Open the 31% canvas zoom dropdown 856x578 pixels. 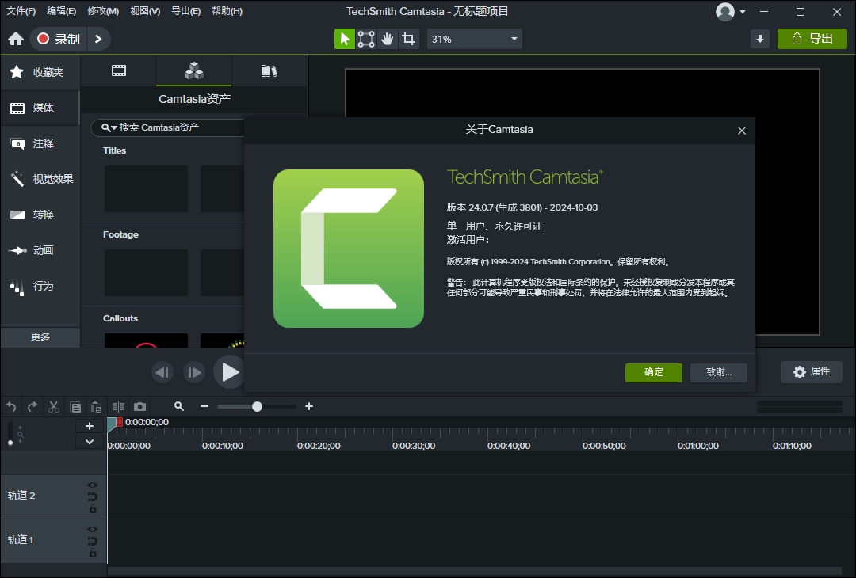475,39
